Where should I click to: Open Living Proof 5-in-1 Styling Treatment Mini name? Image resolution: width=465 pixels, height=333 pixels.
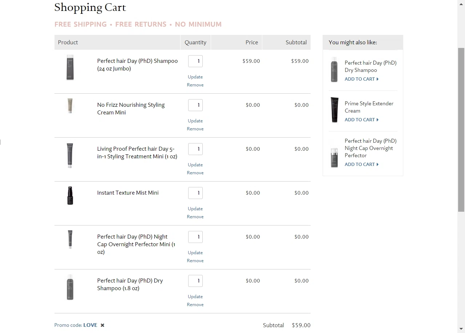coord(137,153)
